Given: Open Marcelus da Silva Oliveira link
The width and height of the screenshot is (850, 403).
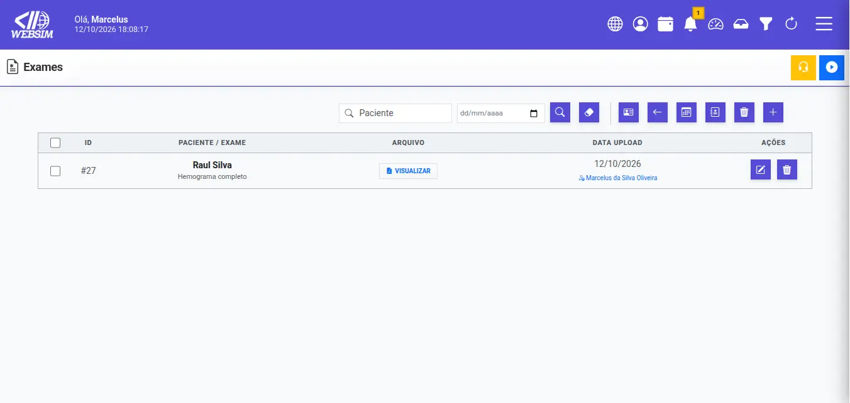Looking at the screenshot, I should tap(618, 178).
